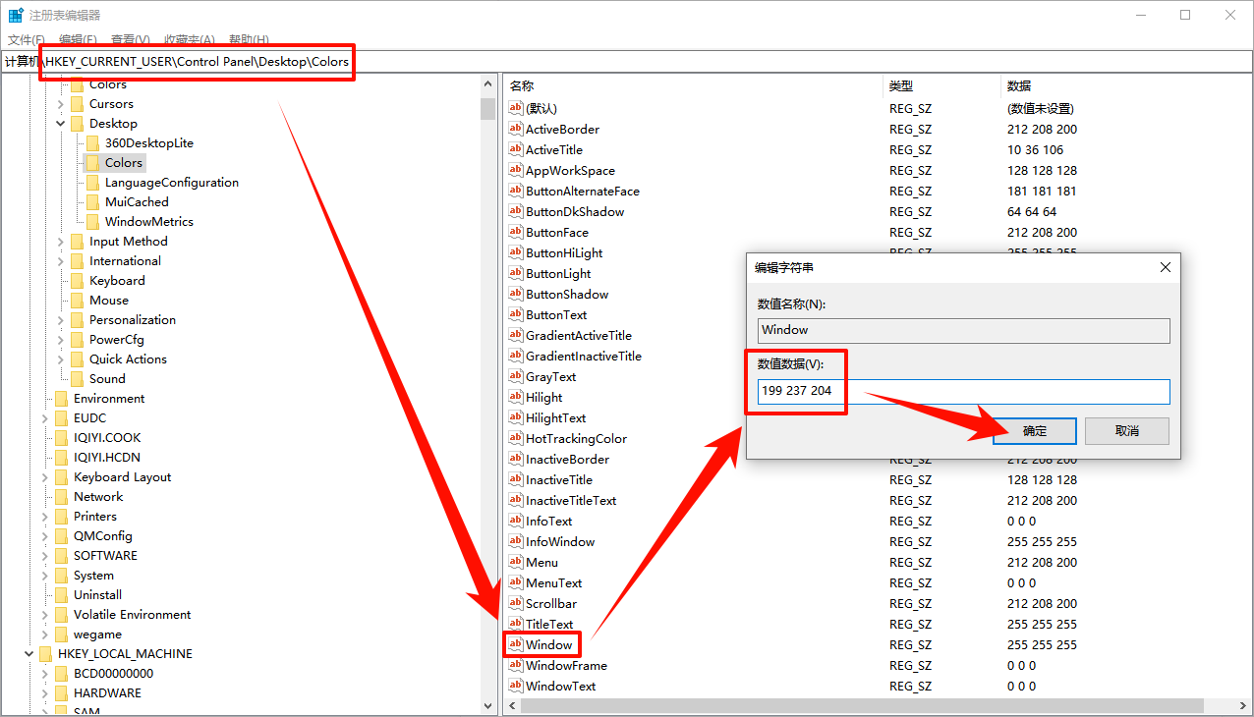Click the ab icon beside WindowText

coord(516,686)
